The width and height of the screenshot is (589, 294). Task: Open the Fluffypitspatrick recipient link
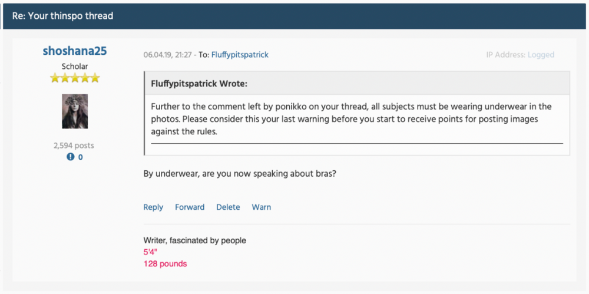tap(240, 55)
